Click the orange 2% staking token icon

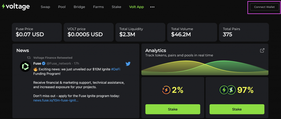click(x=165, y=90)
